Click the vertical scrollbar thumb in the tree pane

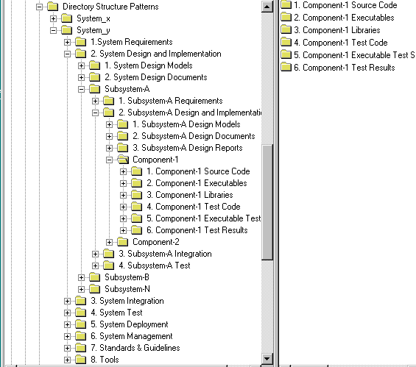pos(267,202)
